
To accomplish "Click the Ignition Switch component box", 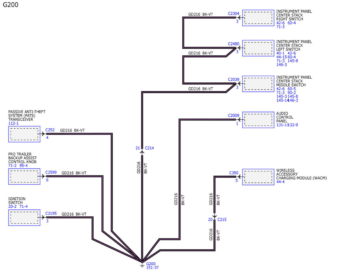I will [x=24, y=218].
